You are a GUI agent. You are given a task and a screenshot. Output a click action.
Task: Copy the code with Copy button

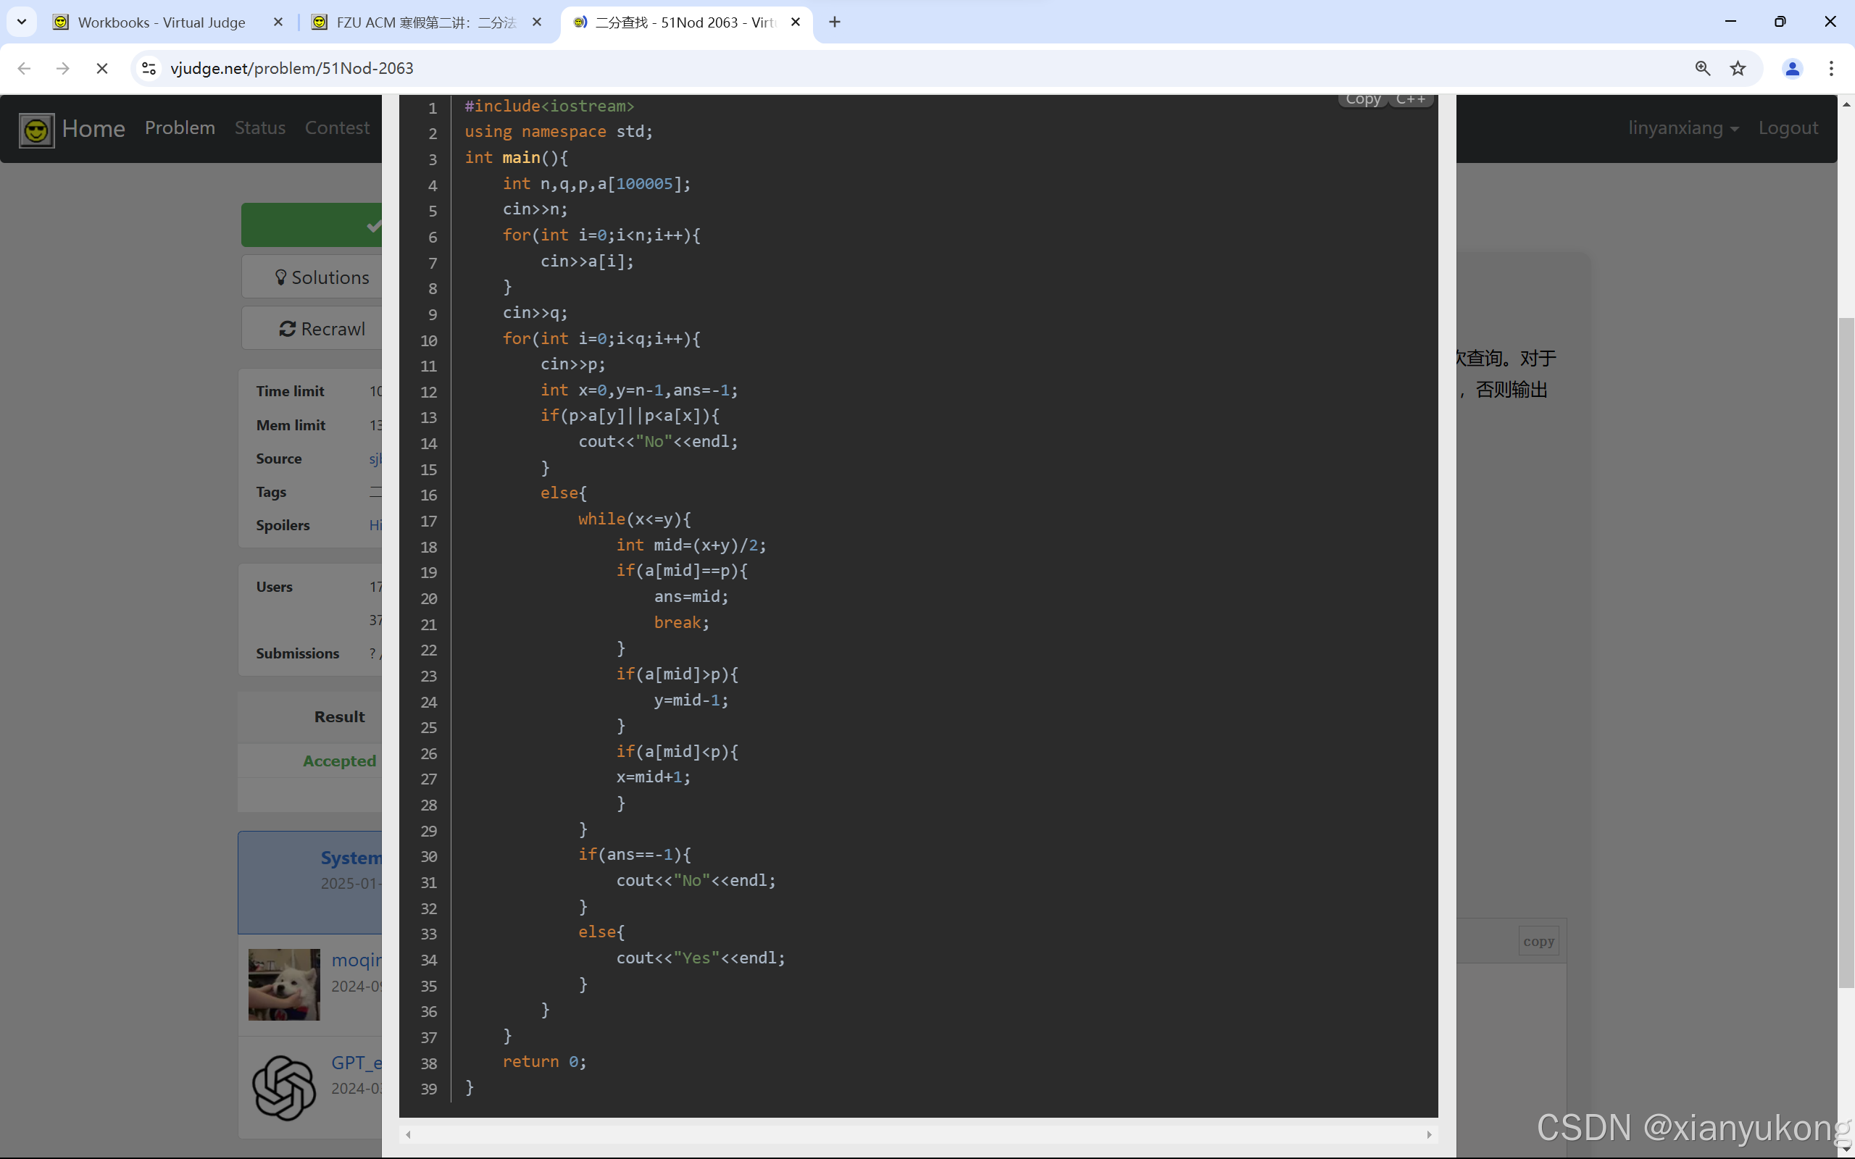tap(1362, 100)
